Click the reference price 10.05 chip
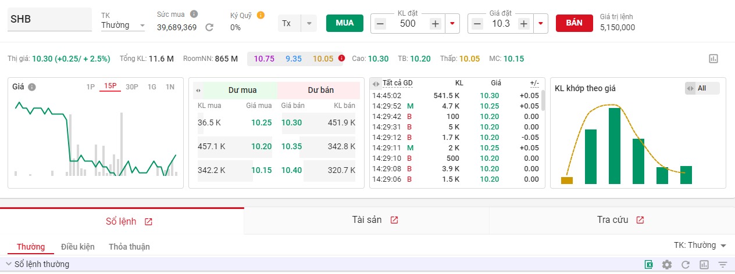The image size is (735, 274). coord(323,59)
